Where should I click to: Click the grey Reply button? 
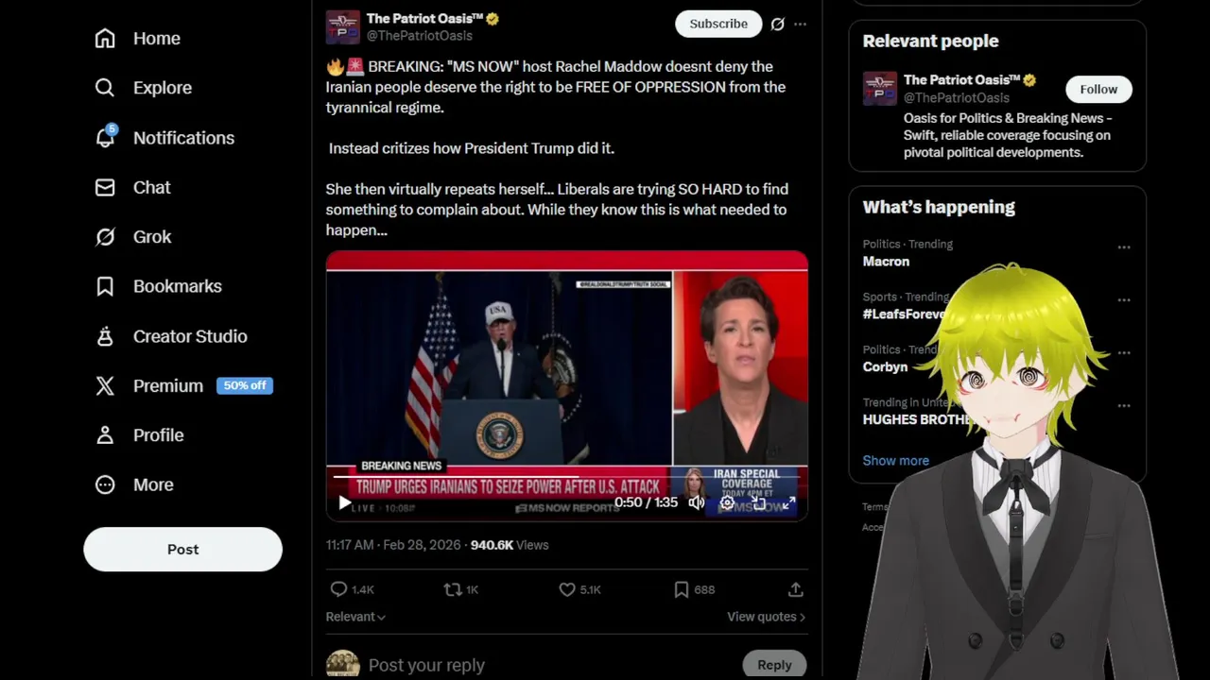tap(774, 665)
